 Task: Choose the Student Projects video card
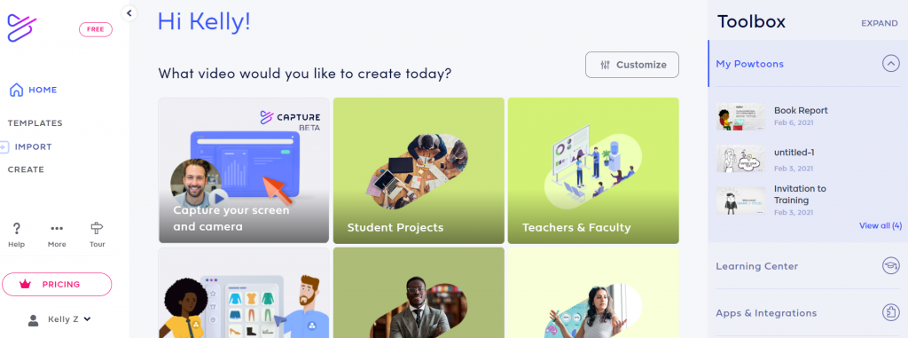coord(419,170)
